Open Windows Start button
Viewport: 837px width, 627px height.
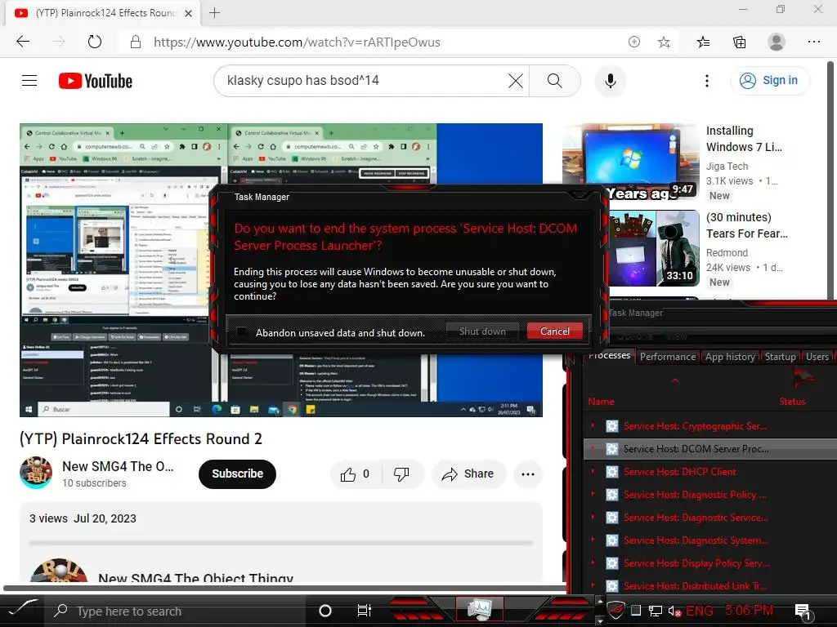click(x=23, y=609)
